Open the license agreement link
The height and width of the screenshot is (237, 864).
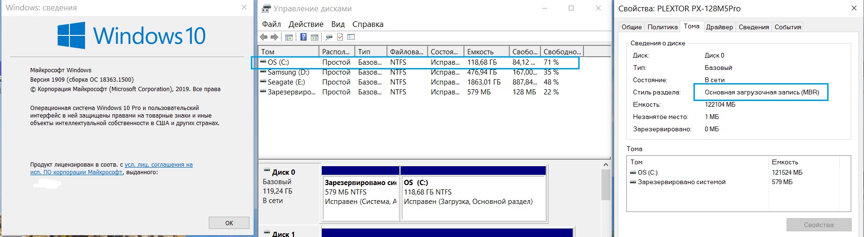point(111,169)
